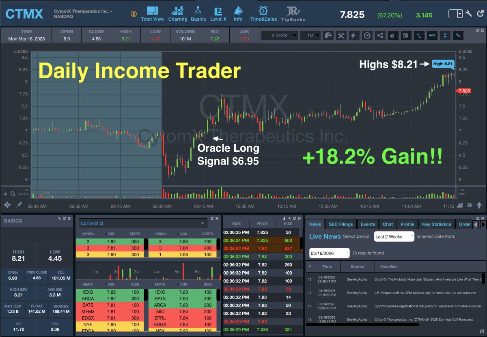
Task: Toggle the IND indicators button
Action: pyautogui.click(x=432, y=36)
